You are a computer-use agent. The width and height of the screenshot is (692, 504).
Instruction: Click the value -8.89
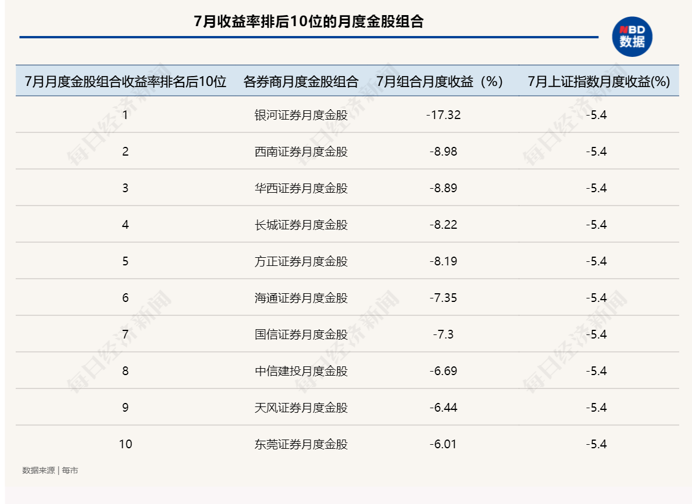[444, 188]
